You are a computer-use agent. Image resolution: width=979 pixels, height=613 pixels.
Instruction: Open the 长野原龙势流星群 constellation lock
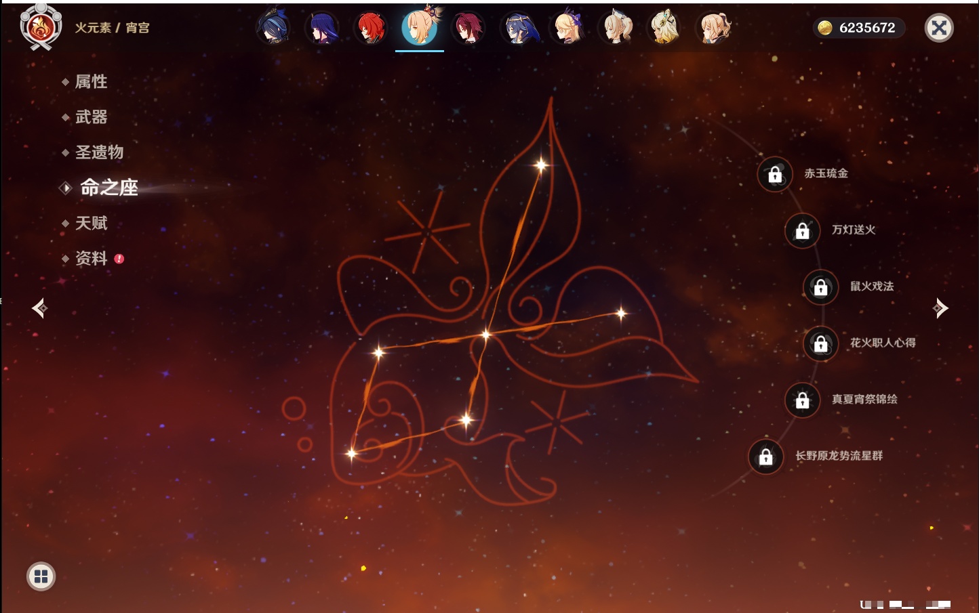pyautogui.click(x=765, y=457)
